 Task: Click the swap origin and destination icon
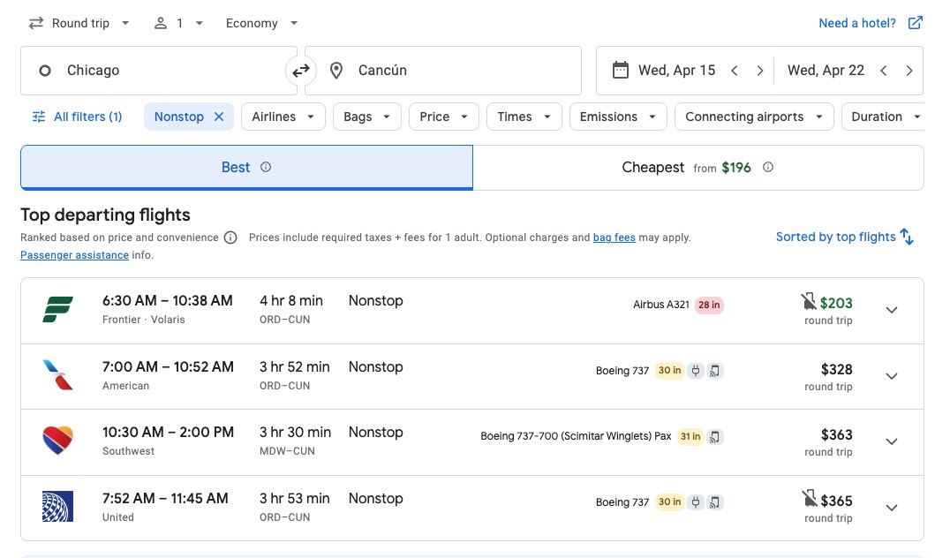tap(300, 70)
